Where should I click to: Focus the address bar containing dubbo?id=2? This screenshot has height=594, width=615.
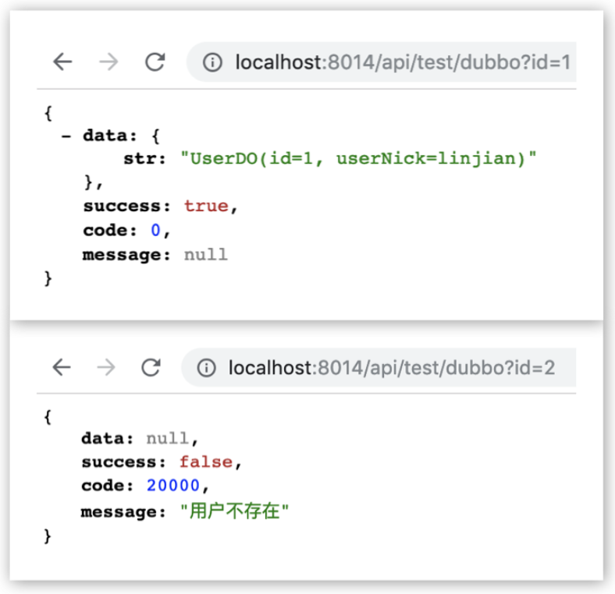point(379,367)
